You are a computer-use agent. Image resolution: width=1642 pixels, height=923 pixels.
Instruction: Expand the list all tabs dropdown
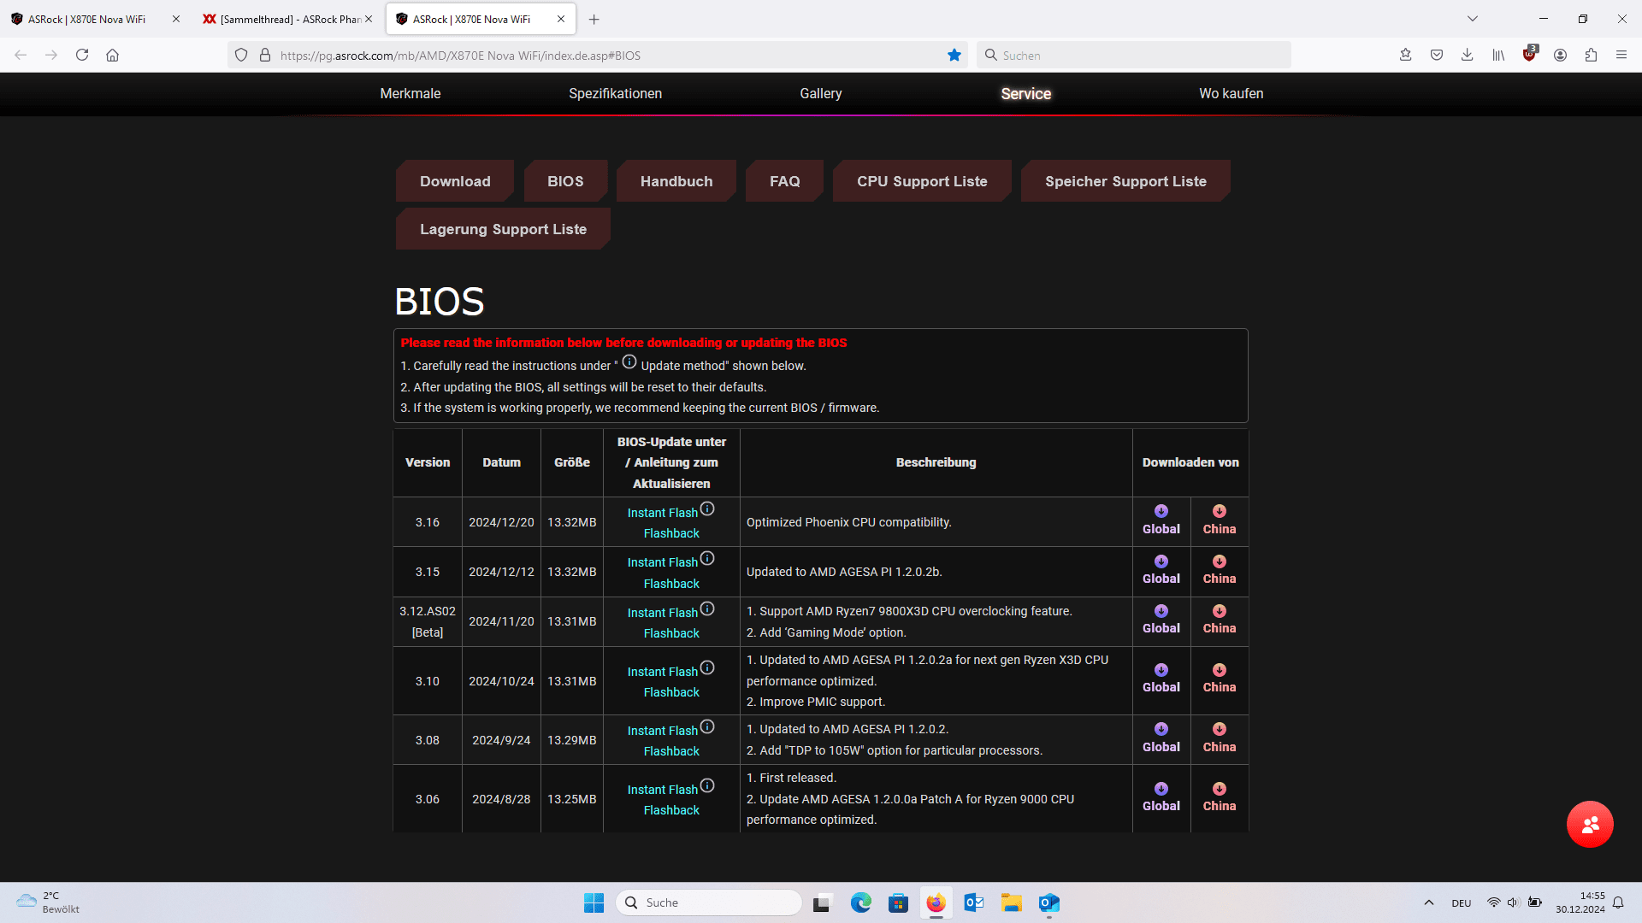(1473, 19)
